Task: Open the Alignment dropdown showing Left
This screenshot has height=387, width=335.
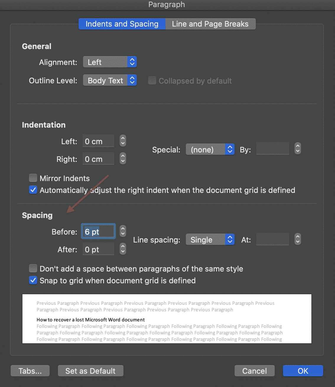Action: 109,62
